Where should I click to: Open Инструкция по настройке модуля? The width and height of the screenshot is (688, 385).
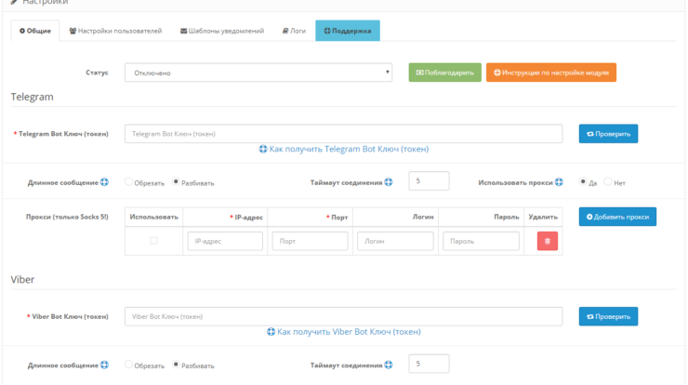coord(551,73)
